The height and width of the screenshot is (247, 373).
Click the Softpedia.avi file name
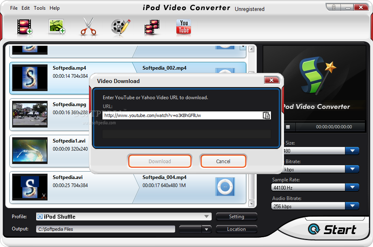[x=67, y=177]
